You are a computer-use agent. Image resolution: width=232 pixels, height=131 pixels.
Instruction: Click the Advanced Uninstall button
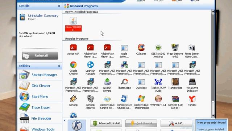[x=106, y=123]
